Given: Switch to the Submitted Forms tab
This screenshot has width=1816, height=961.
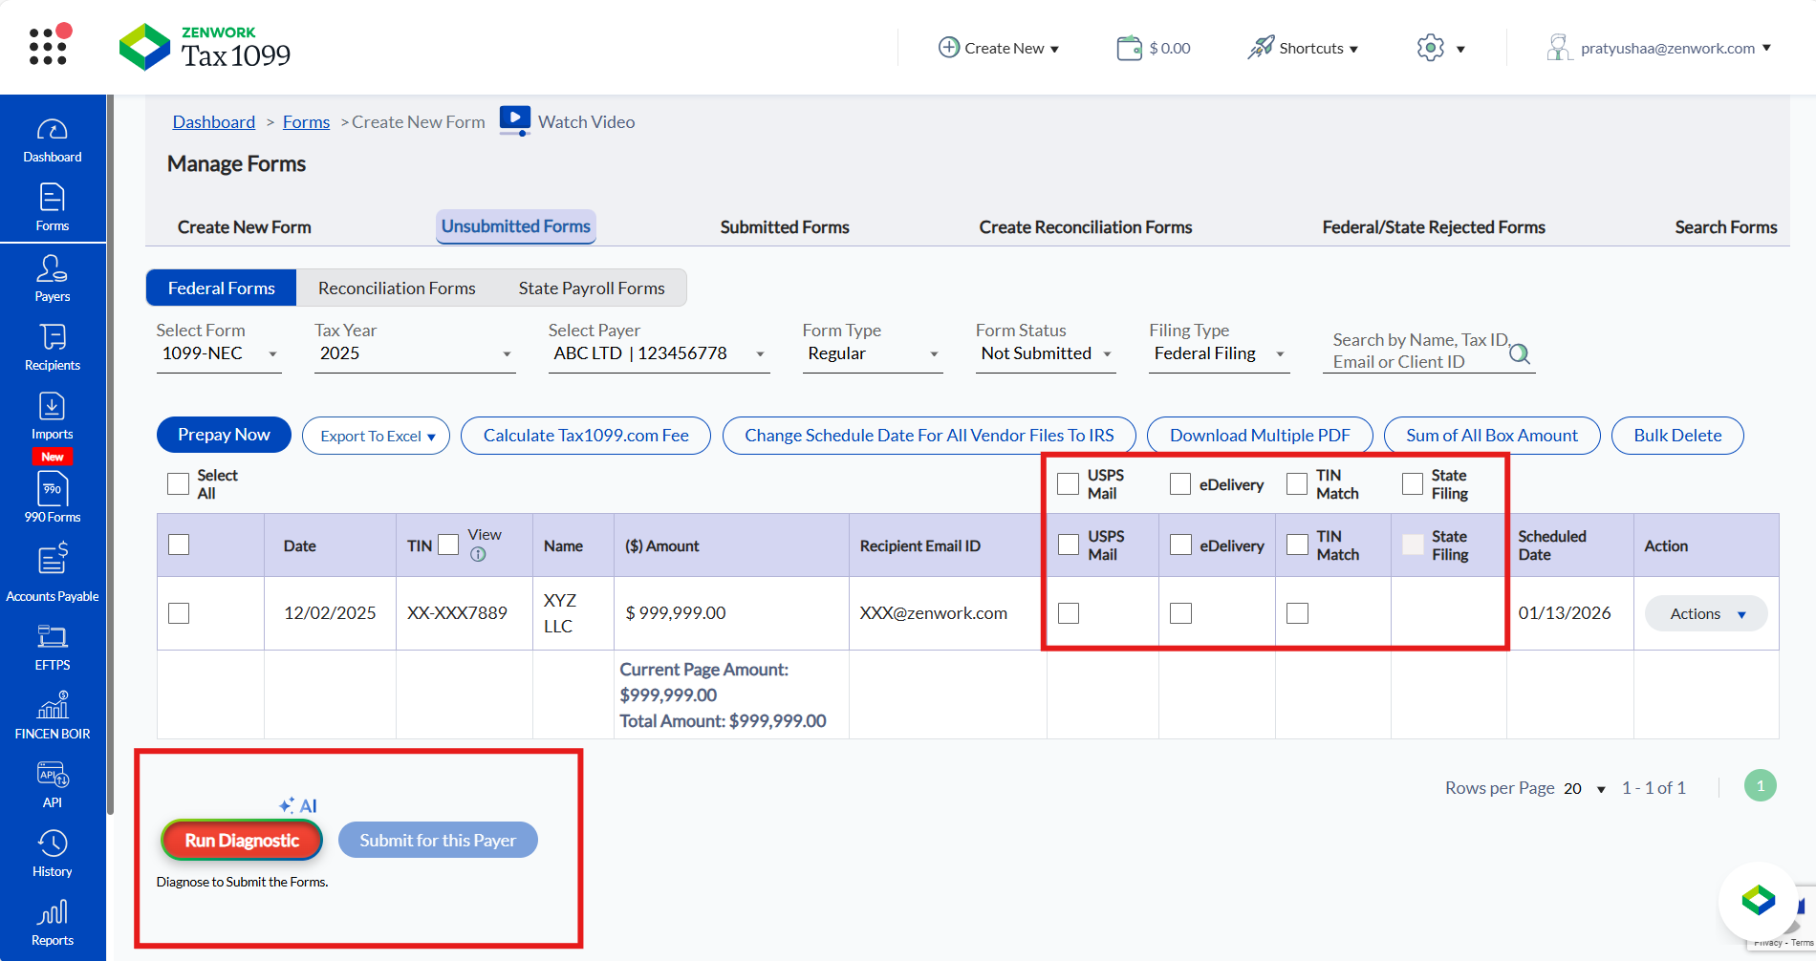Looking at the screenshot, I should point(784,227).
